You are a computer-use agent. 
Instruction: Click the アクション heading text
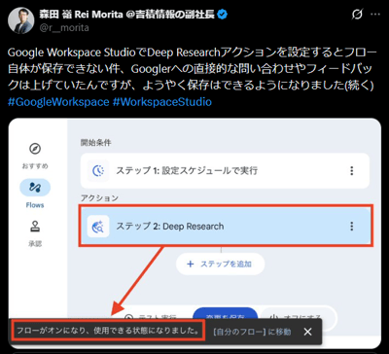pos(99,198)
